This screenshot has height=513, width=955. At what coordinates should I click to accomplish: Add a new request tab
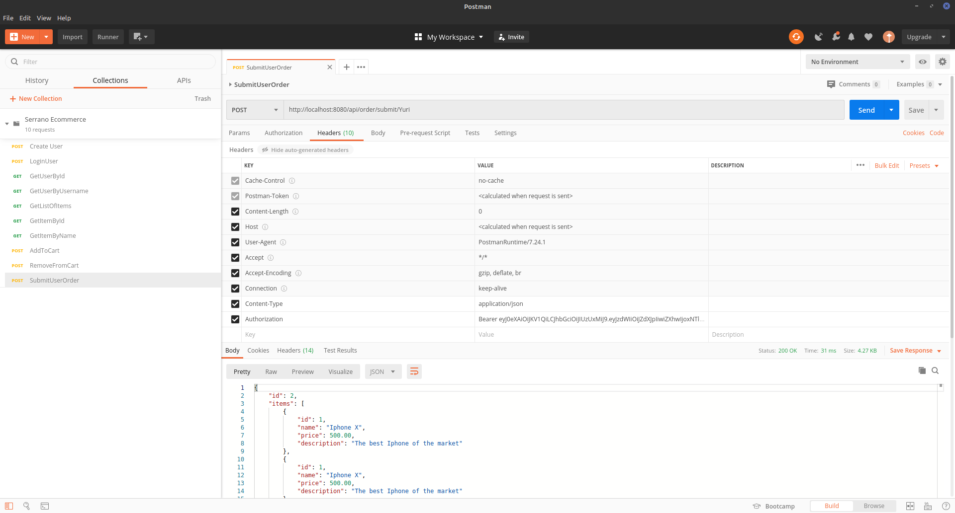347,67
